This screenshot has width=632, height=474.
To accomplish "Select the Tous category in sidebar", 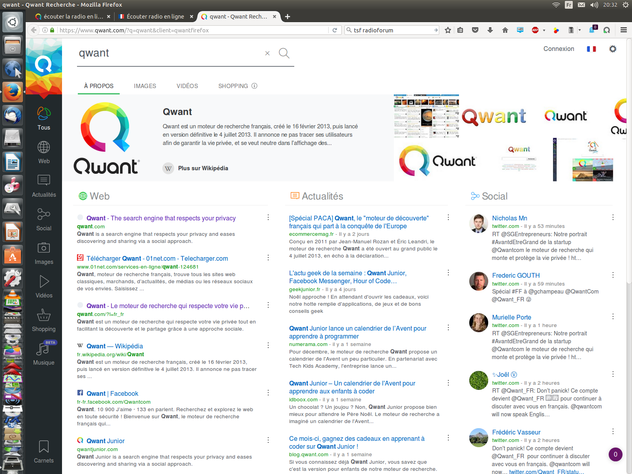I will click(x=44, y=118).
